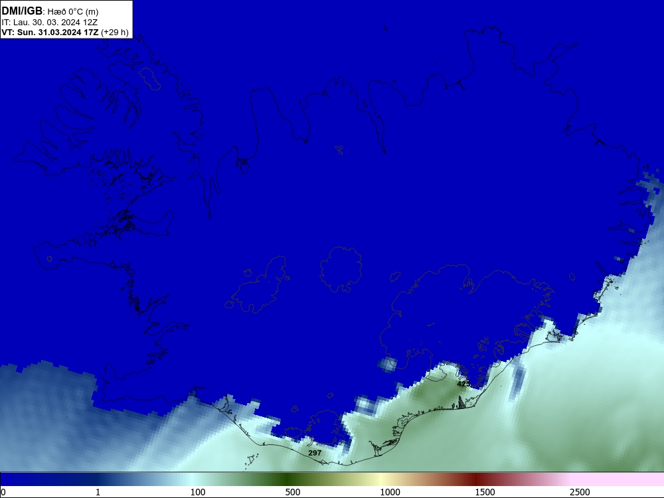Viewport: 664px width, 498px height.
Task: Click the Hæð 0°C (m) parameter text
Action: 73,12
